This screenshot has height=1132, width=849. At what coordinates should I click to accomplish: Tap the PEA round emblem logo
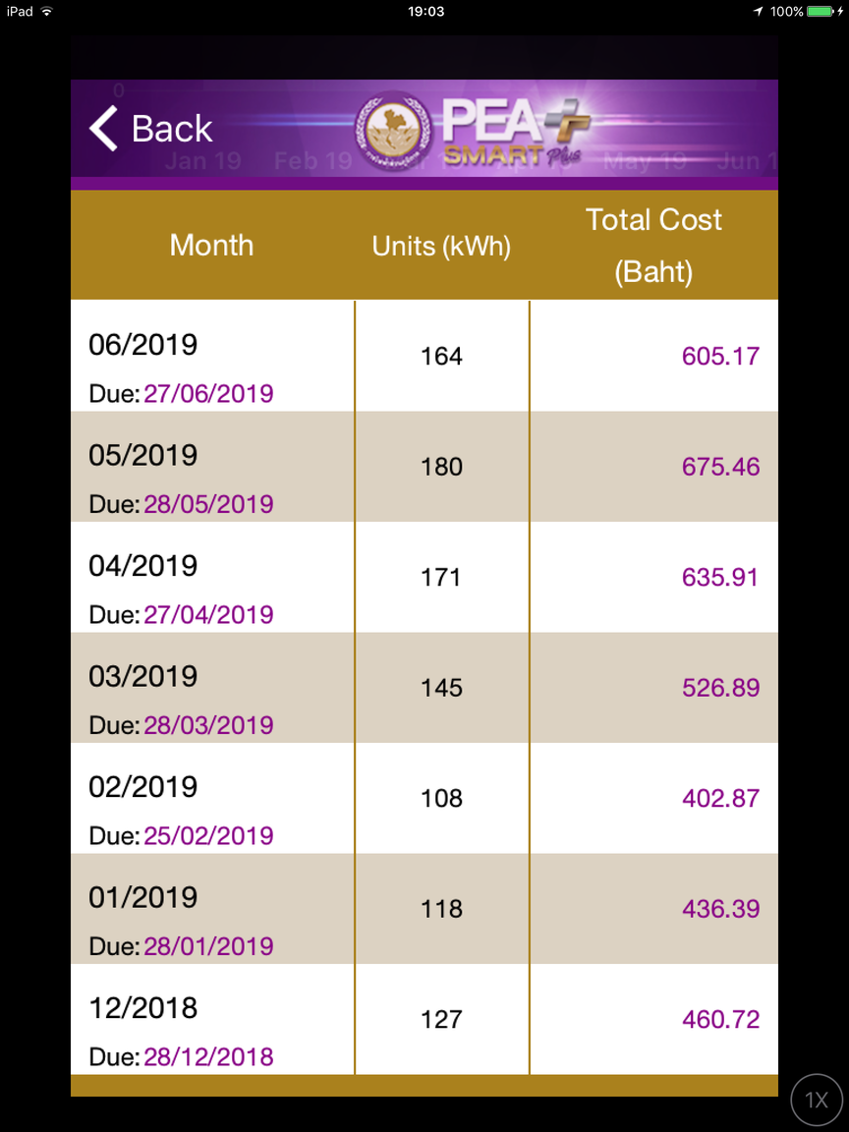click(393, 131)
